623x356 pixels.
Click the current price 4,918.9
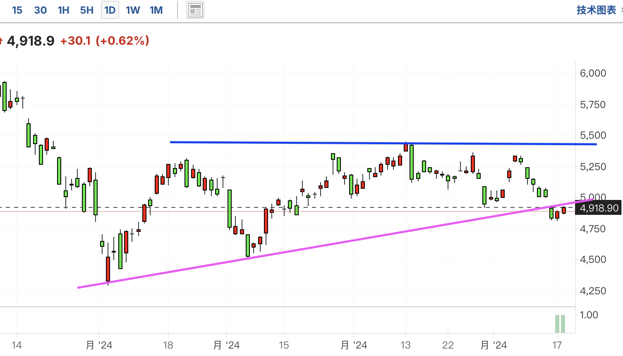(31, 41)
